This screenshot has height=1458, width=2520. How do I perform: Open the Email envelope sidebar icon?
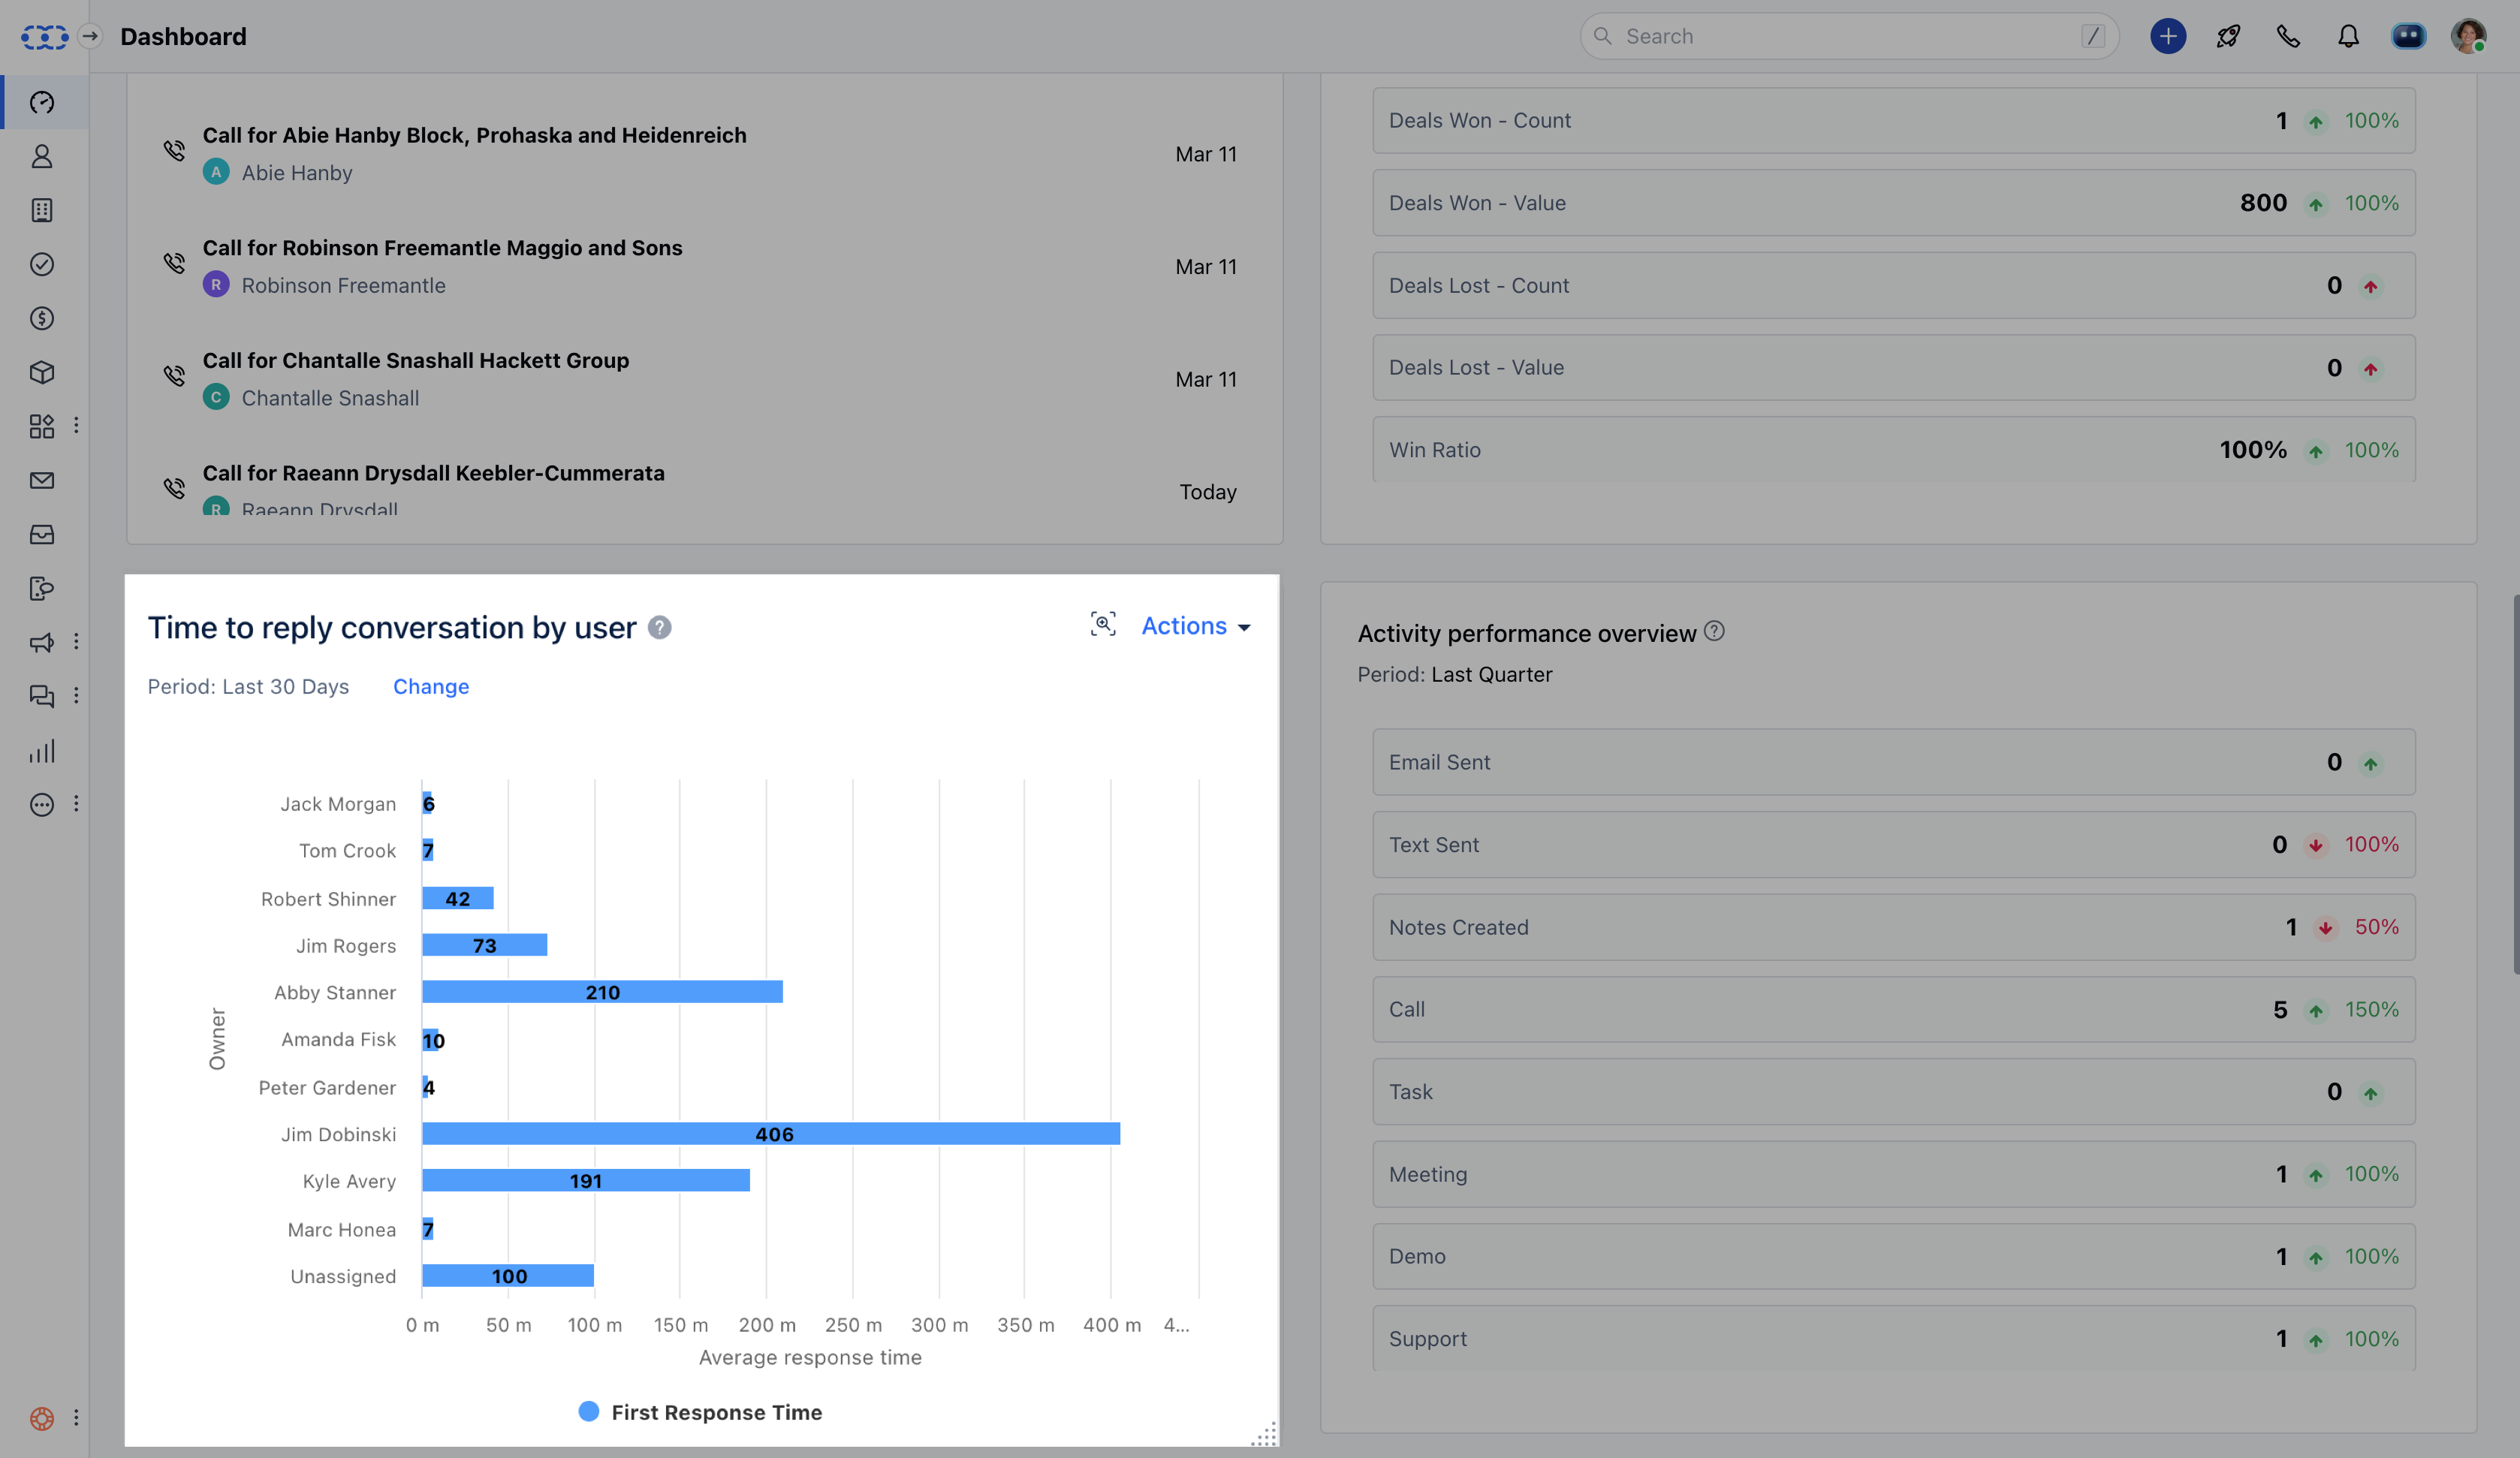[x=42, y=481]
